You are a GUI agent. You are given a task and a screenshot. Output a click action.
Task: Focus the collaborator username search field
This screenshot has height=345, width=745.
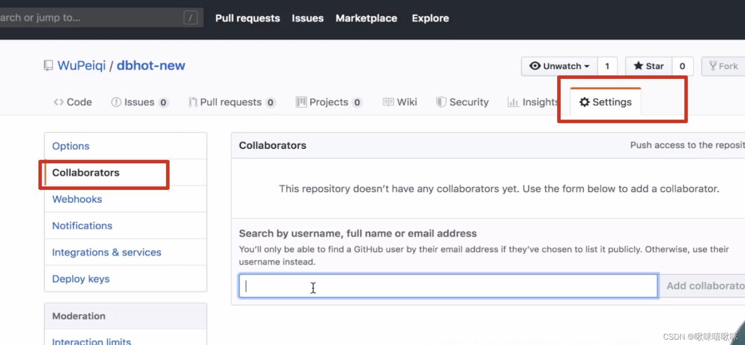click(448, 286)
